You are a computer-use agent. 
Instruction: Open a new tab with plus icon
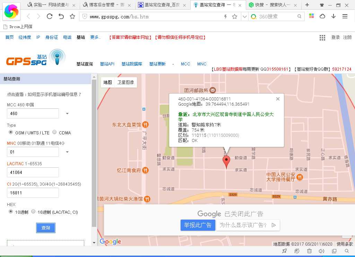pos(307,5)
